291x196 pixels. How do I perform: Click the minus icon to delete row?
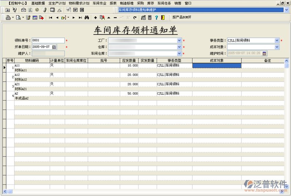115,17
